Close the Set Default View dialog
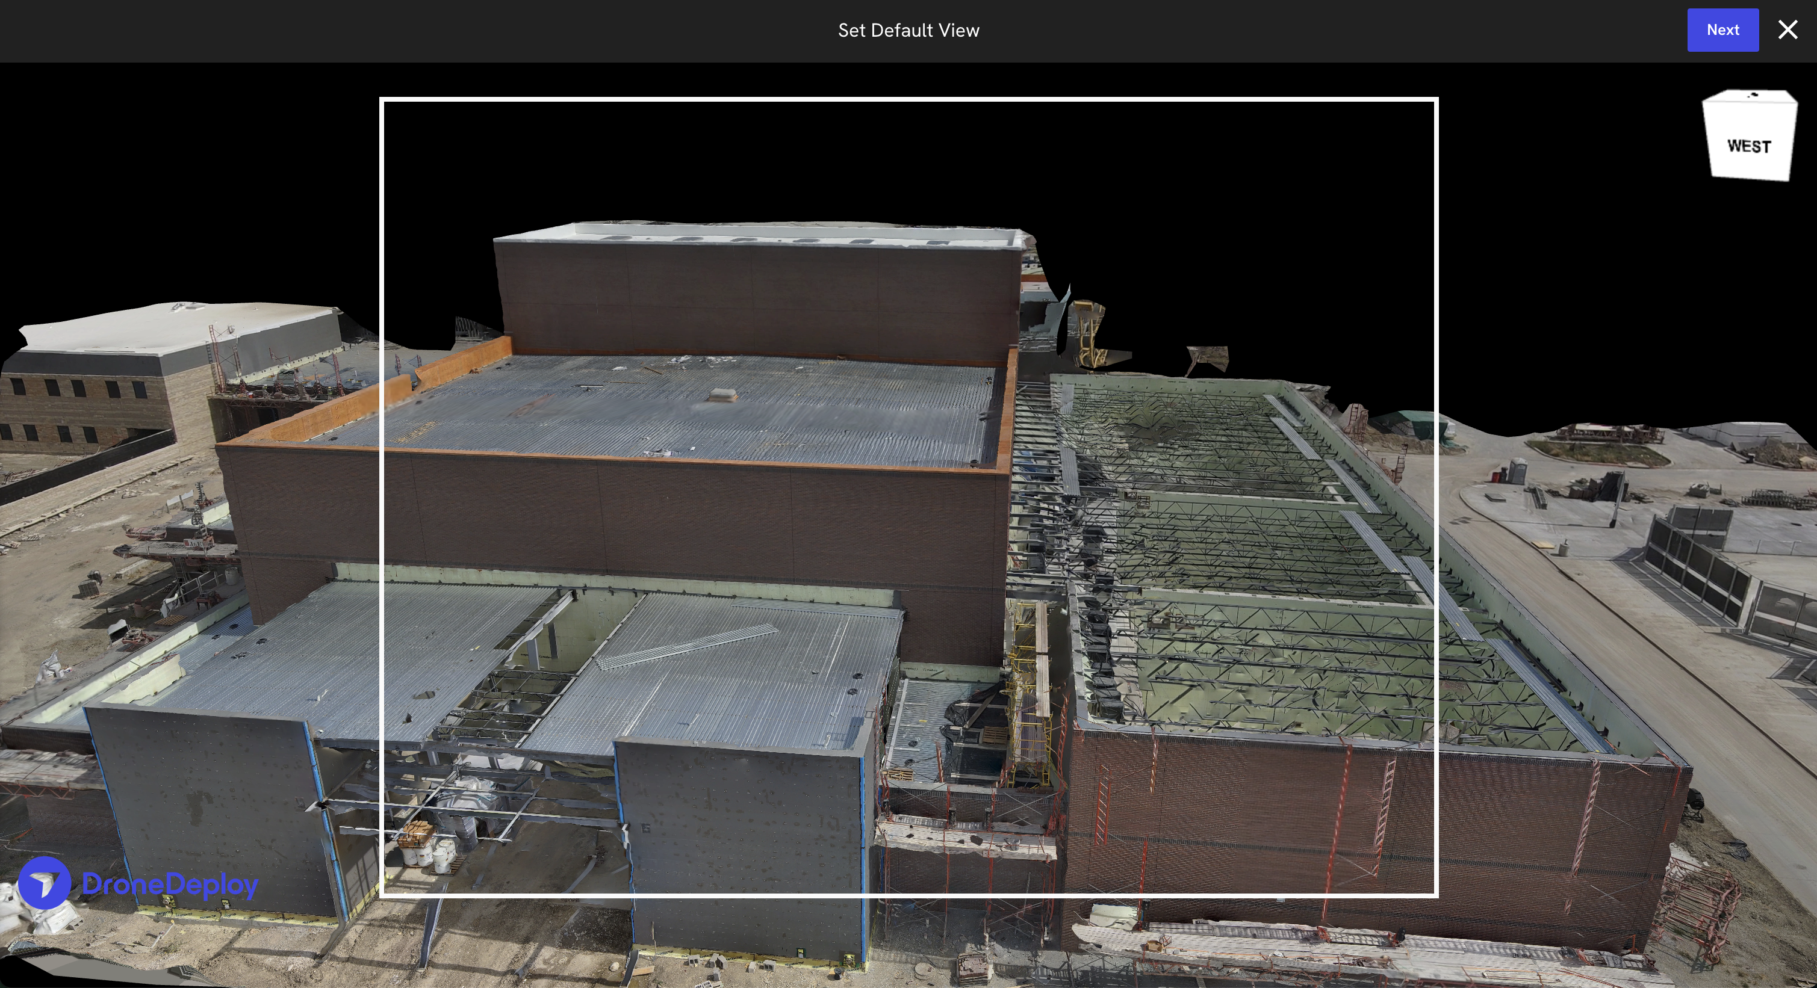 [1787, 29]
